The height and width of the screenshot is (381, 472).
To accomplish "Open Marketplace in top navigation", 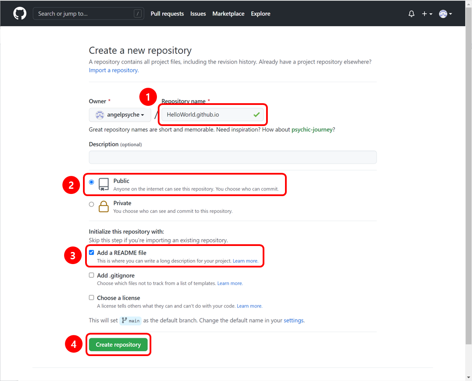I will pyautogui.click(x=228, y=14).
